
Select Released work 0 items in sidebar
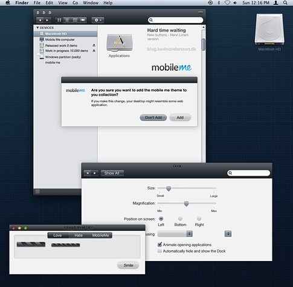pos(66,45)
